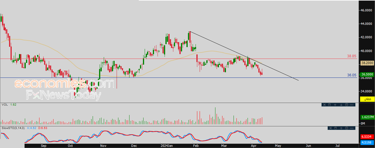The width and height of the screenshot is (375, 148).
Task: Open more options for VOL panel
Action: point(352,105)
